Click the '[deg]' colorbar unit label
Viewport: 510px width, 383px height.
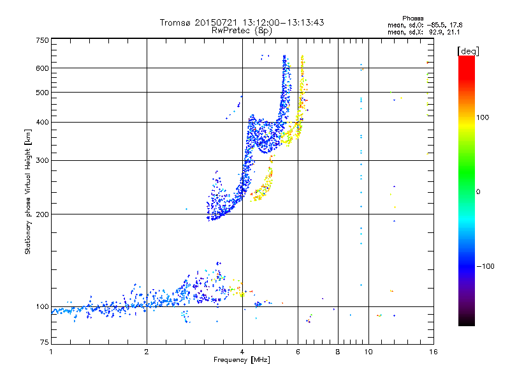coord(468,51)
